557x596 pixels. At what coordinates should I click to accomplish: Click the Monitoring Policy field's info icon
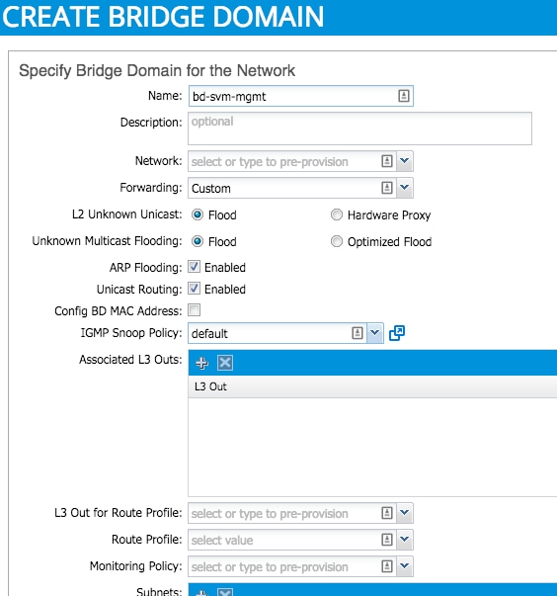coord(386,566)
